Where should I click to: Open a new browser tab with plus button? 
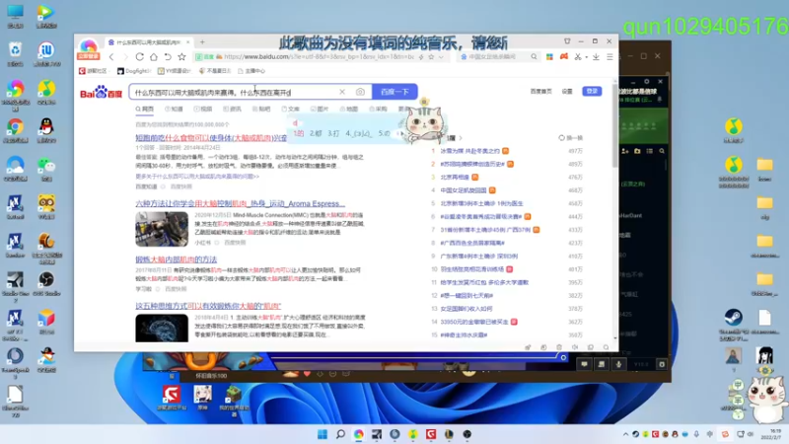(x=202, y=42)
